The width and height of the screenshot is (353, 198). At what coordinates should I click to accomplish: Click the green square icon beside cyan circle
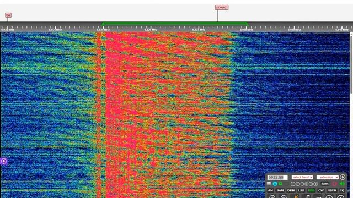280,183
